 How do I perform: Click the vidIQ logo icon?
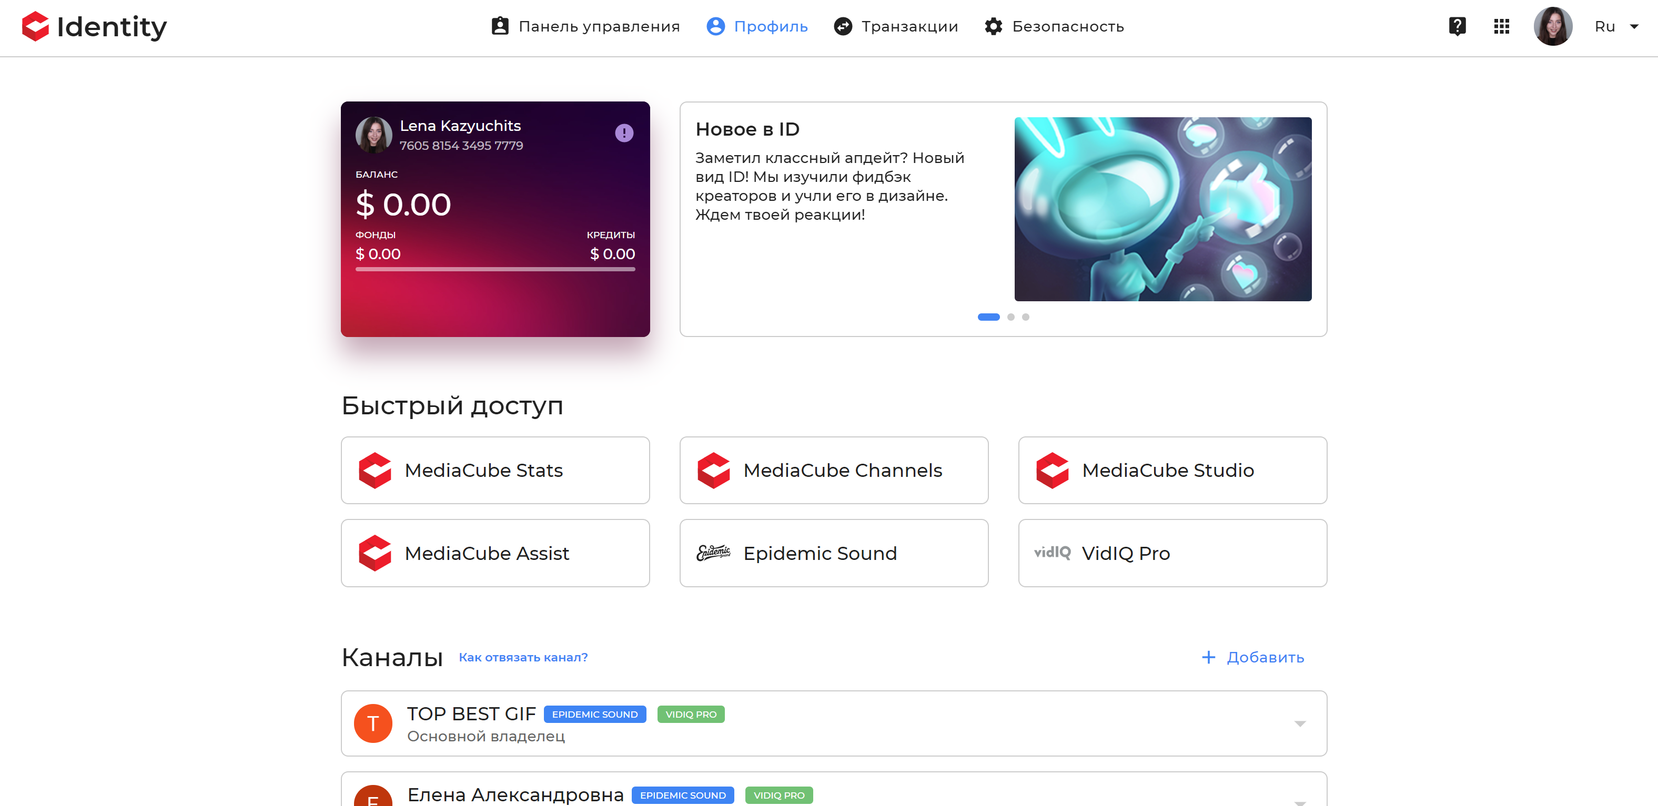click(x=1053, y=553)
